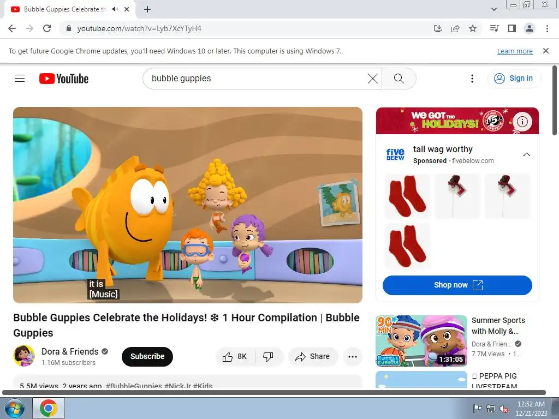Open first red socks product in ad
The width and height of the screenshot is (559, 419).
point(407,196)
